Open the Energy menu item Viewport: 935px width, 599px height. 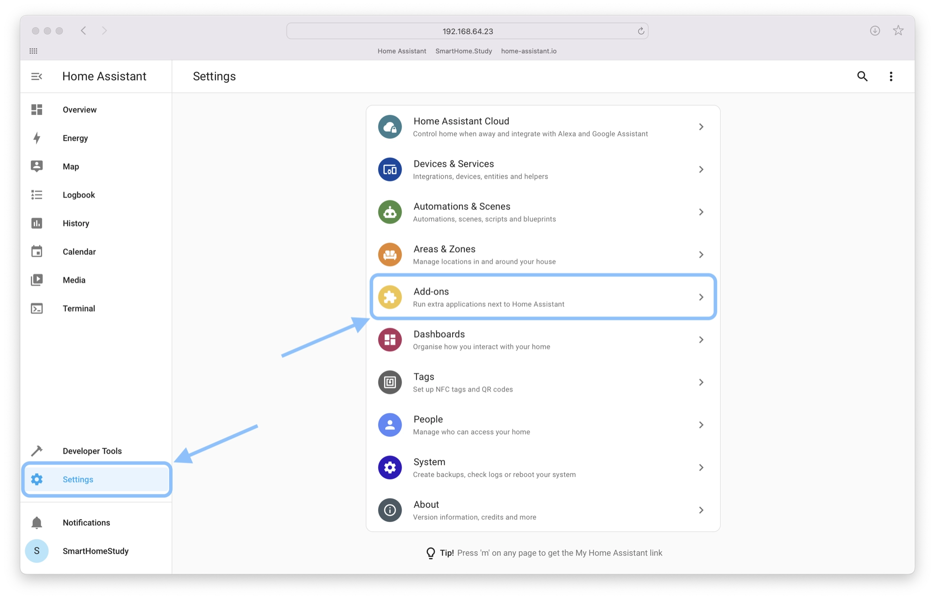click(x=96, y=138)
